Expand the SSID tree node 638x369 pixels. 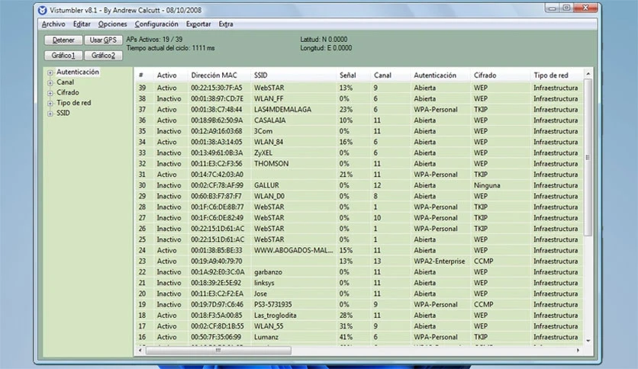click(50, 114)
